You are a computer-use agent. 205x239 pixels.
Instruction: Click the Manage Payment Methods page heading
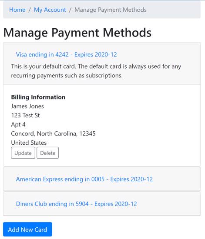(77, 33)
